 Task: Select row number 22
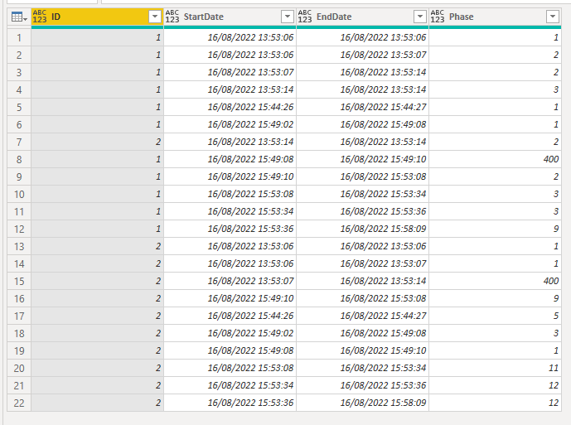(19, 403)
